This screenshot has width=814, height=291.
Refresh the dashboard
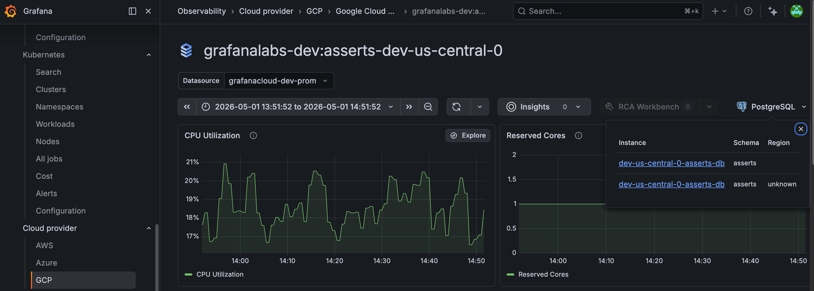tap(457, 107)
